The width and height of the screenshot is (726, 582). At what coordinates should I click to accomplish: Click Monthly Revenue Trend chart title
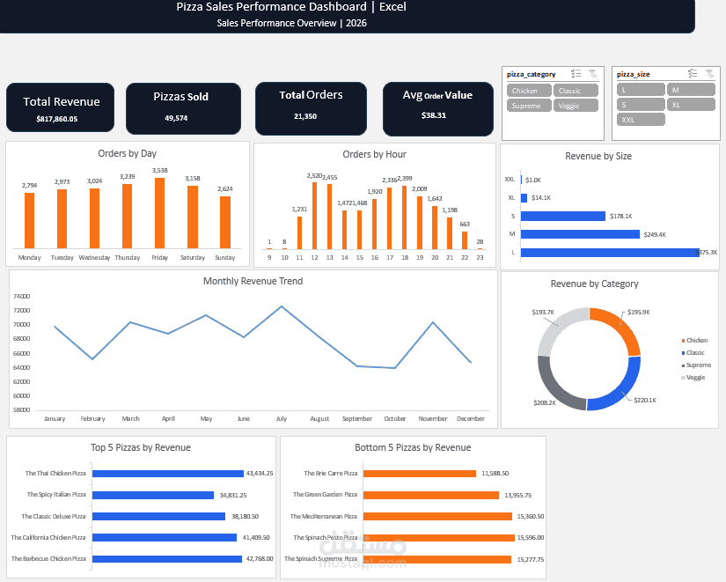pyautogui.click(x=253, y=281)
